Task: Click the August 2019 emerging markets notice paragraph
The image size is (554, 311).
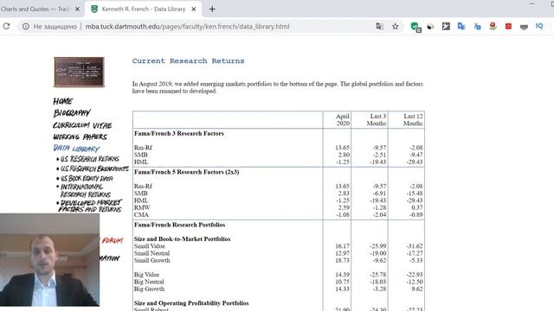Action: tap(278, 87)
